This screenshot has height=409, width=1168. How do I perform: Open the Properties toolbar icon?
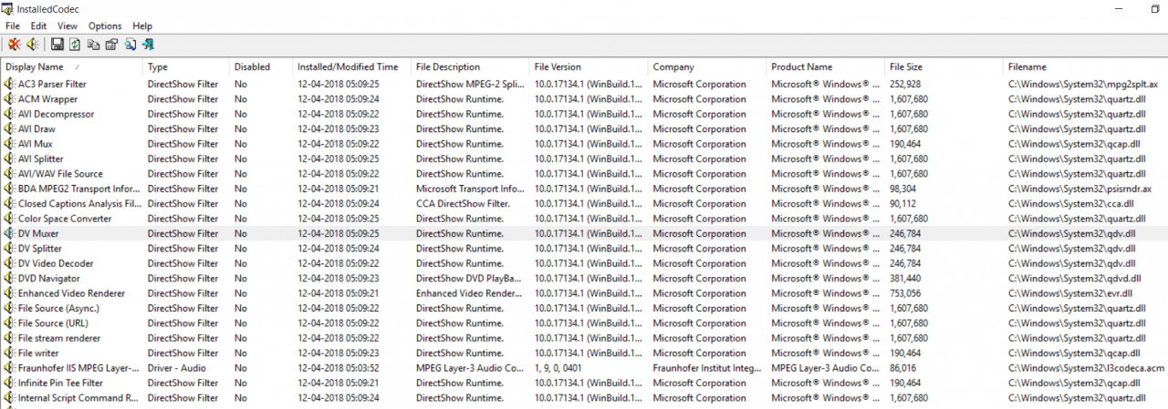tap(111, 45)
